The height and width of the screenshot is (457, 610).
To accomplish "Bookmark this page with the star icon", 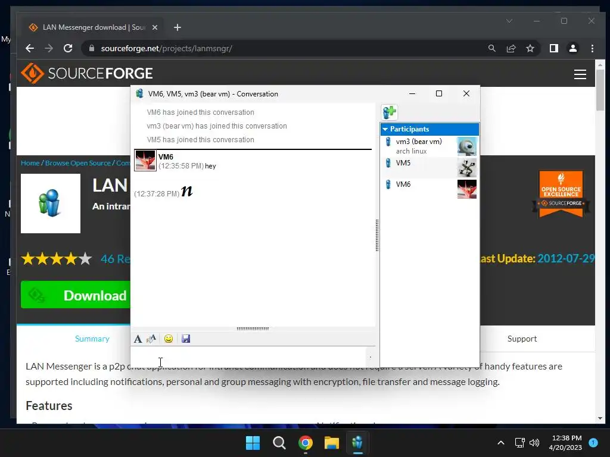I will click(x=530, y=48).
